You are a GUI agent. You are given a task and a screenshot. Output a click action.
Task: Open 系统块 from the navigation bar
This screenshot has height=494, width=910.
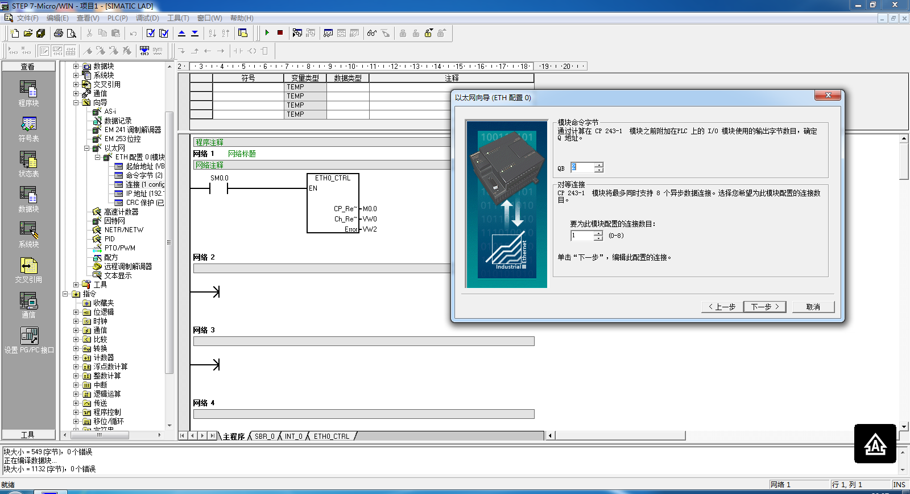click(28, 234)
